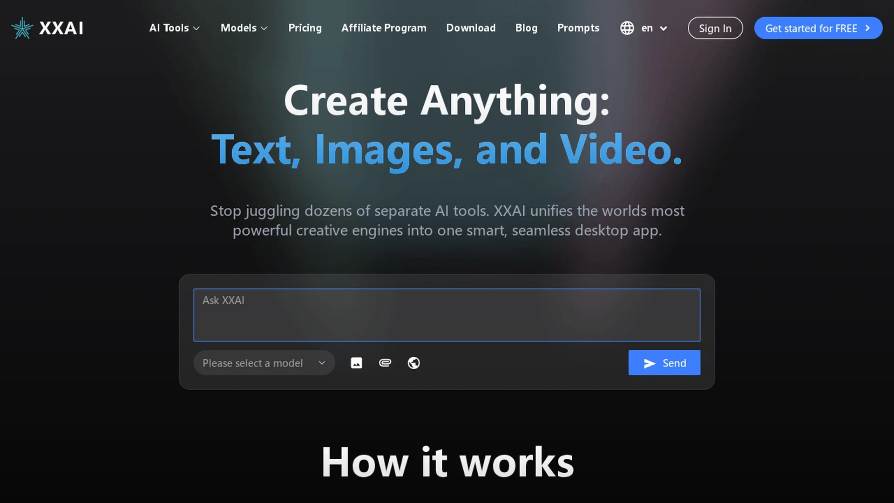Click the paperclip attachment icon
This screenshot has width=894, height=503.
(x=385, y=363)
